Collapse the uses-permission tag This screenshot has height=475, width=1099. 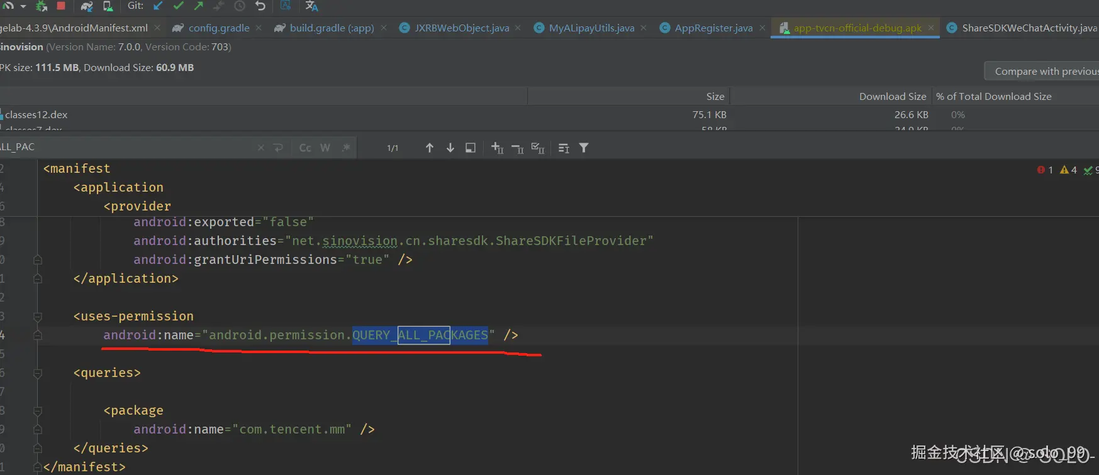38,317
